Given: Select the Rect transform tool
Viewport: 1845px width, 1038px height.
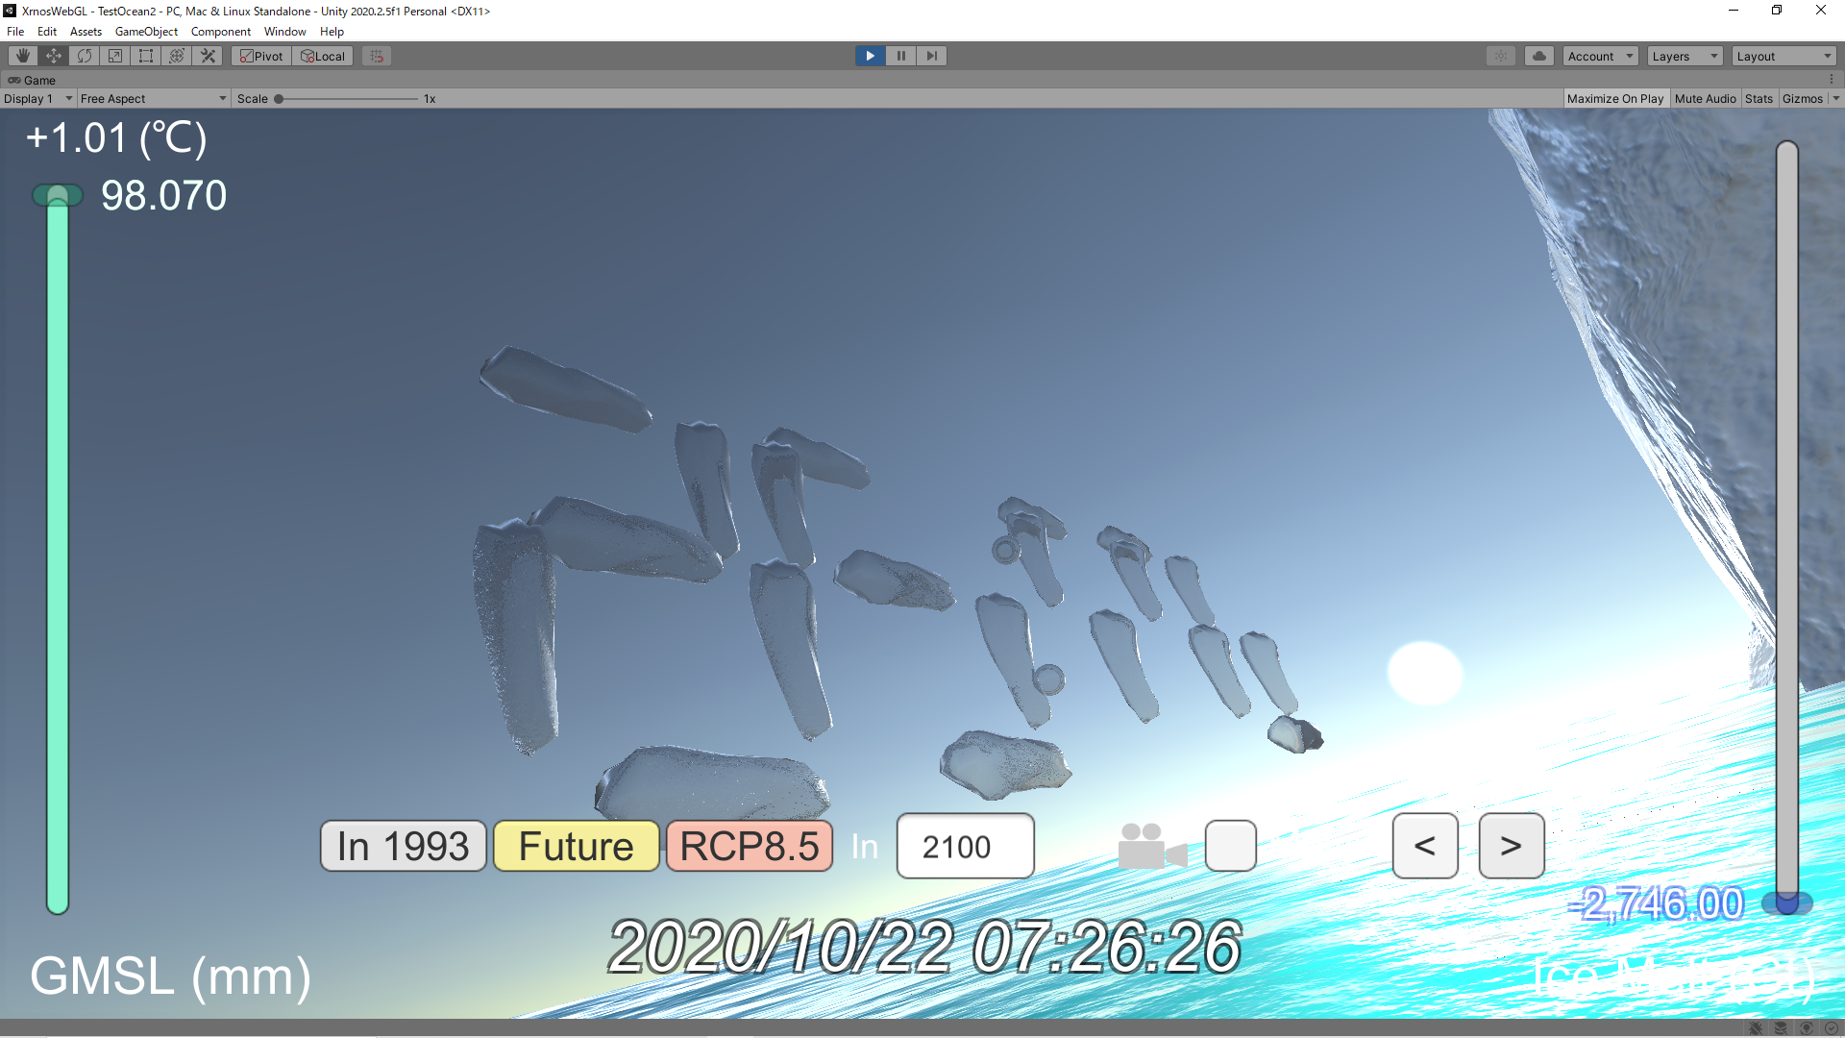Looking at the screenshot, I should tap(146, 56).
